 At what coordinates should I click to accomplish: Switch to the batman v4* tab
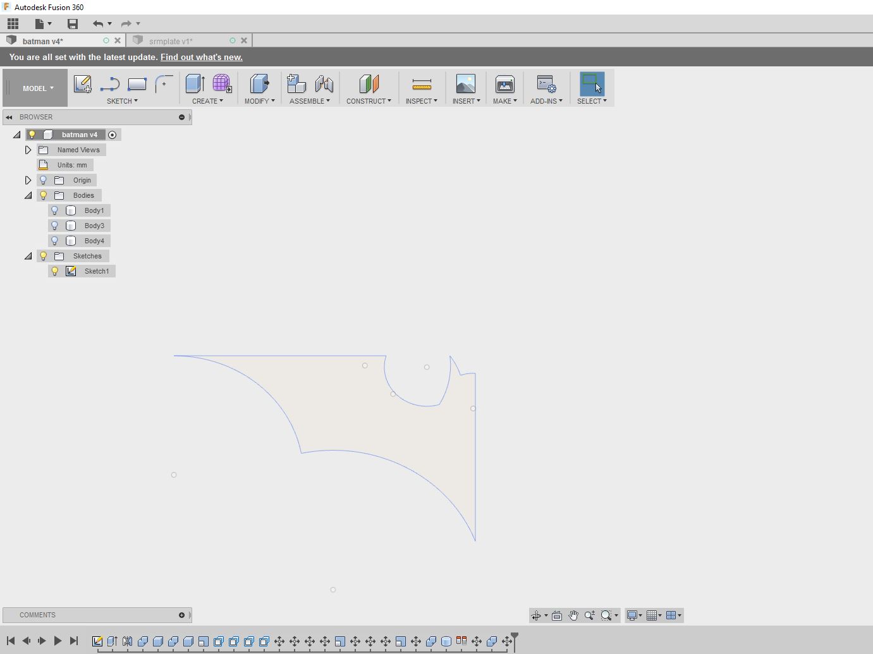42,41
